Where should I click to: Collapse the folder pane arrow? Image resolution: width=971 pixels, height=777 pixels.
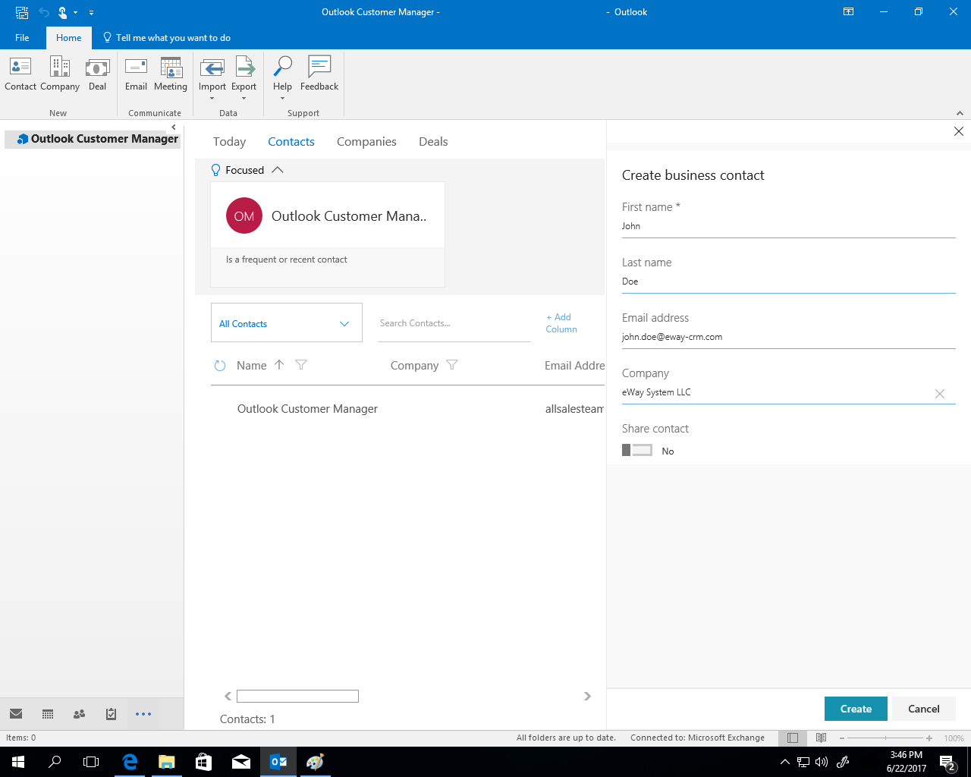coord(174,127)
